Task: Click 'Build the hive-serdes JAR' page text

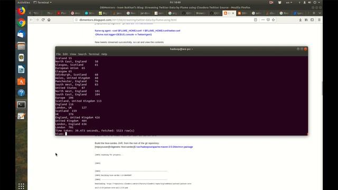Action: click(127, 143)
